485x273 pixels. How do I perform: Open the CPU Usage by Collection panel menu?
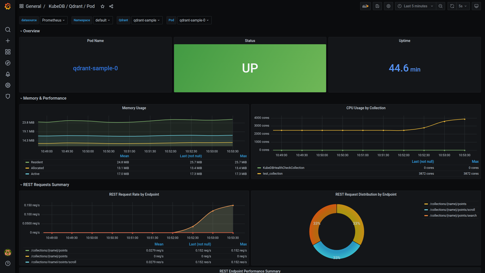point(366,108)
